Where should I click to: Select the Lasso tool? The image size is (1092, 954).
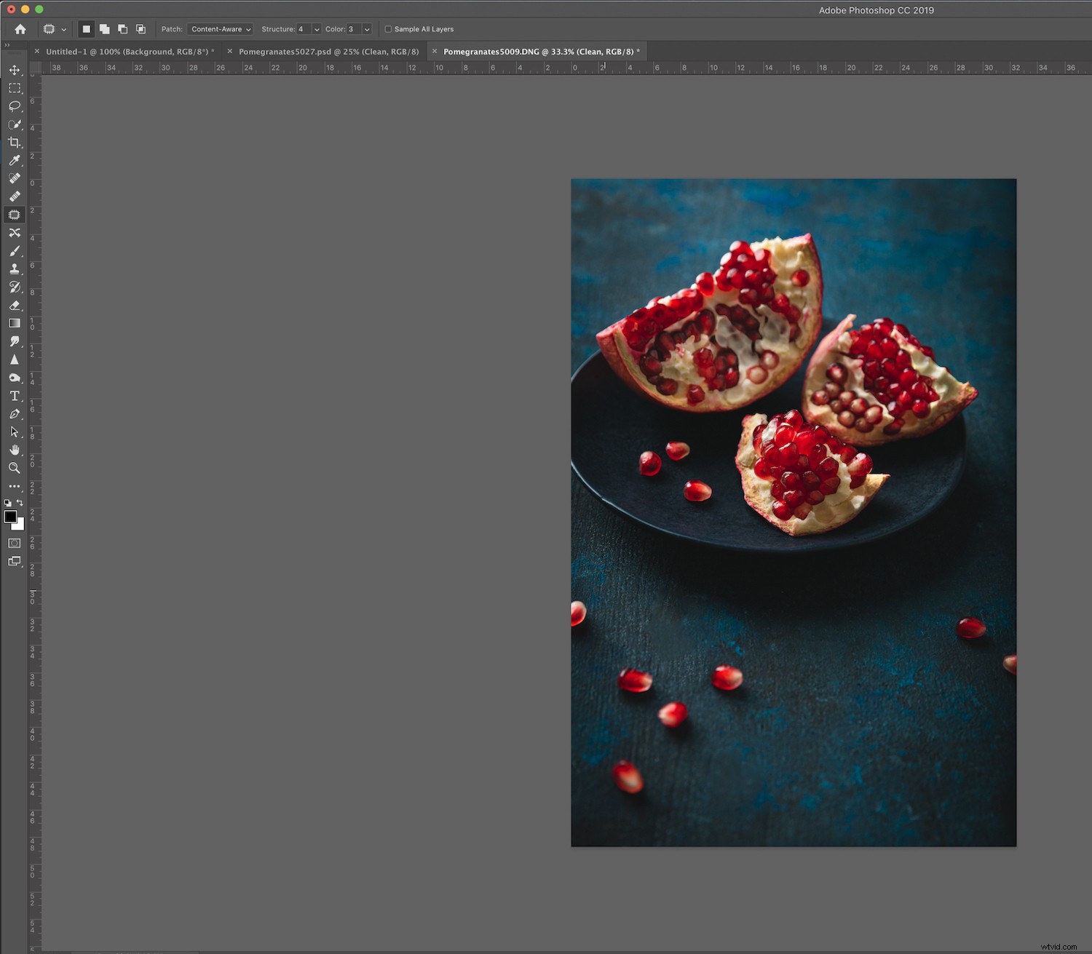point(15,106)
